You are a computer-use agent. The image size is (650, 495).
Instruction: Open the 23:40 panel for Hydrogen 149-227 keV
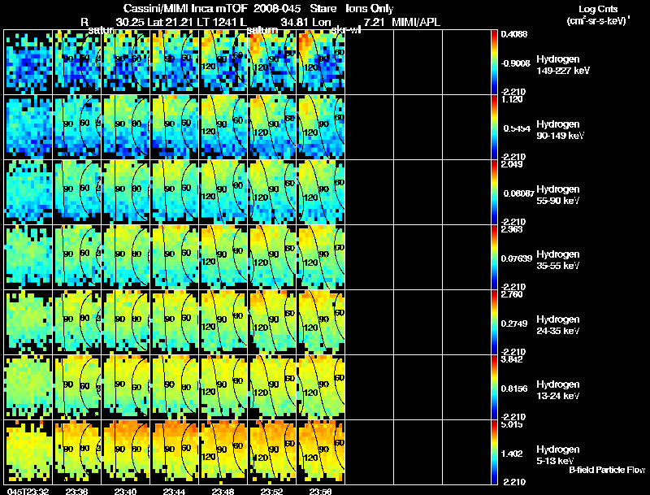pos(126,63)
